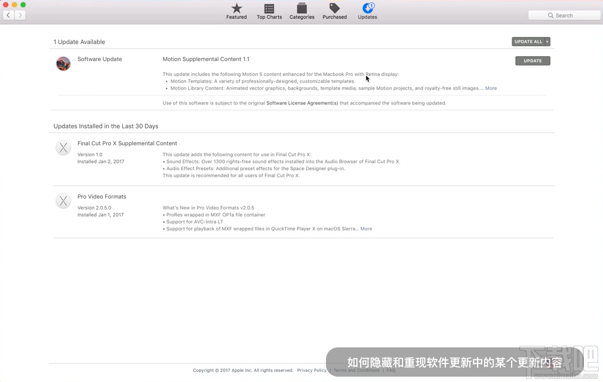Click the UPDATE ALL button
This screenshot has width=603, height=382.
(528, 42)
